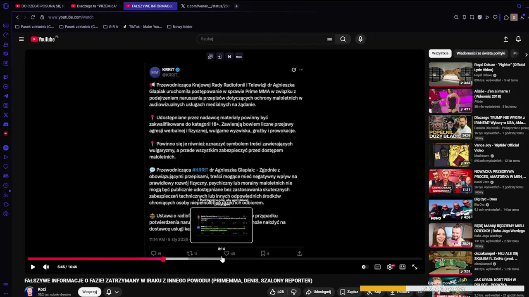The height and width of the screenshot is (297, 529).
Task: Switch to theater mode in player
Action: [402, 267]
